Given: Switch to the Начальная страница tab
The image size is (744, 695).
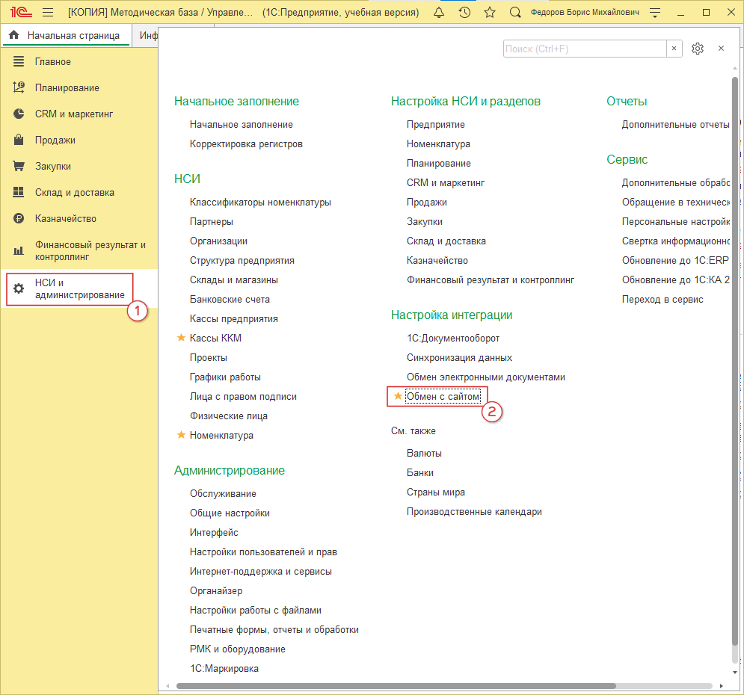Looking at the screenshot, I should pos(66,35).
